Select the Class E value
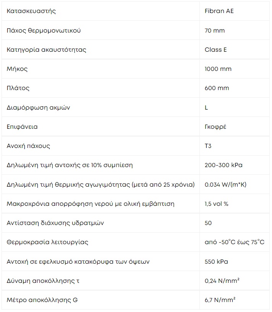Viewport: 272px width, 312px height. point(216,49)
